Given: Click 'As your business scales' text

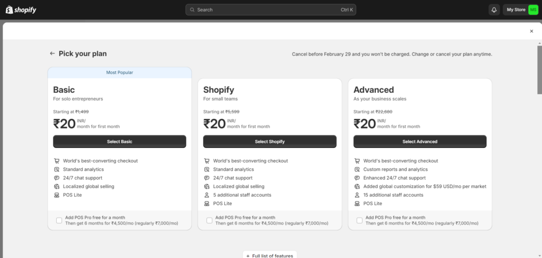Looking at the screenshot, I should coord(380,99).
